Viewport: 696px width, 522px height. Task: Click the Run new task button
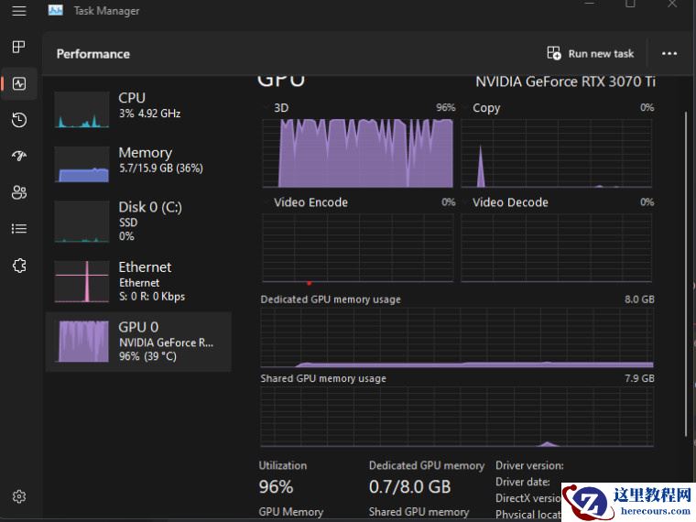[591, 54]
